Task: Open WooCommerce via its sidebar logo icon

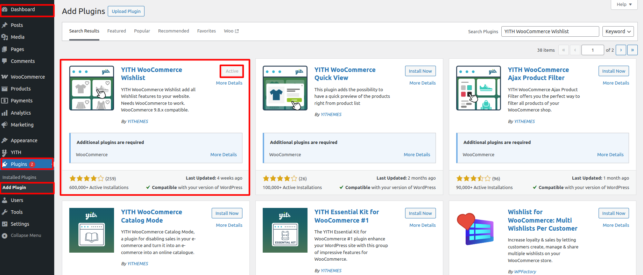Action: (5, 77)
